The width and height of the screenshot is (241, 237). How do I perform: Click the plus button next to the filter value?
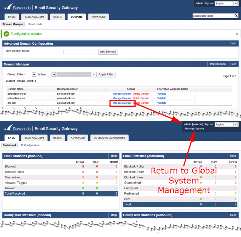(x=94, y=74)
